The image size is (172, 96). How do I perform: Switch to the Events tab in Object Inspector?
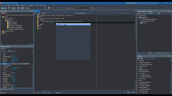(10, 51)
